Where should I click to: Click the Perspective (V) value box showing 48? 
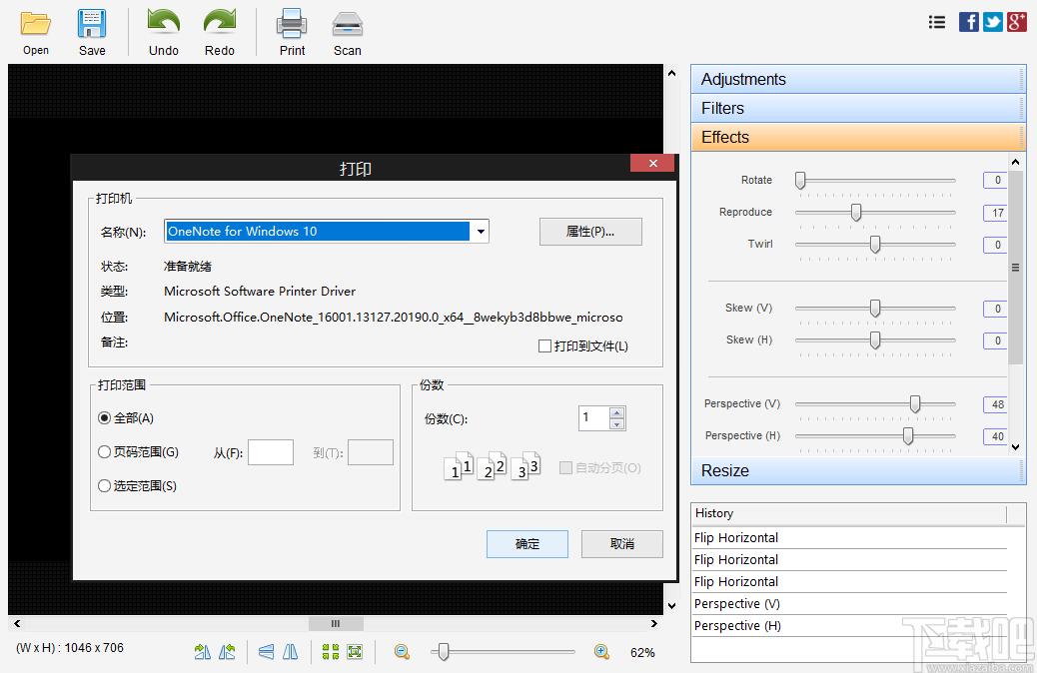click(995, 404)
